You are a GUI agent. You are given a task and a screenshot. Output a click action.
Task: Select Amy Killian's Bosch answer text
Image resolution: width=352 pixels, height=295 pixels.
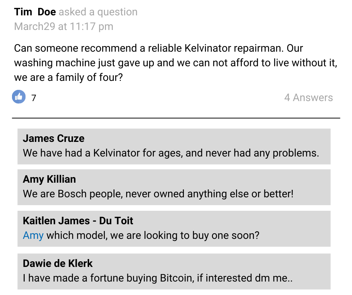(x=158, y=194)
